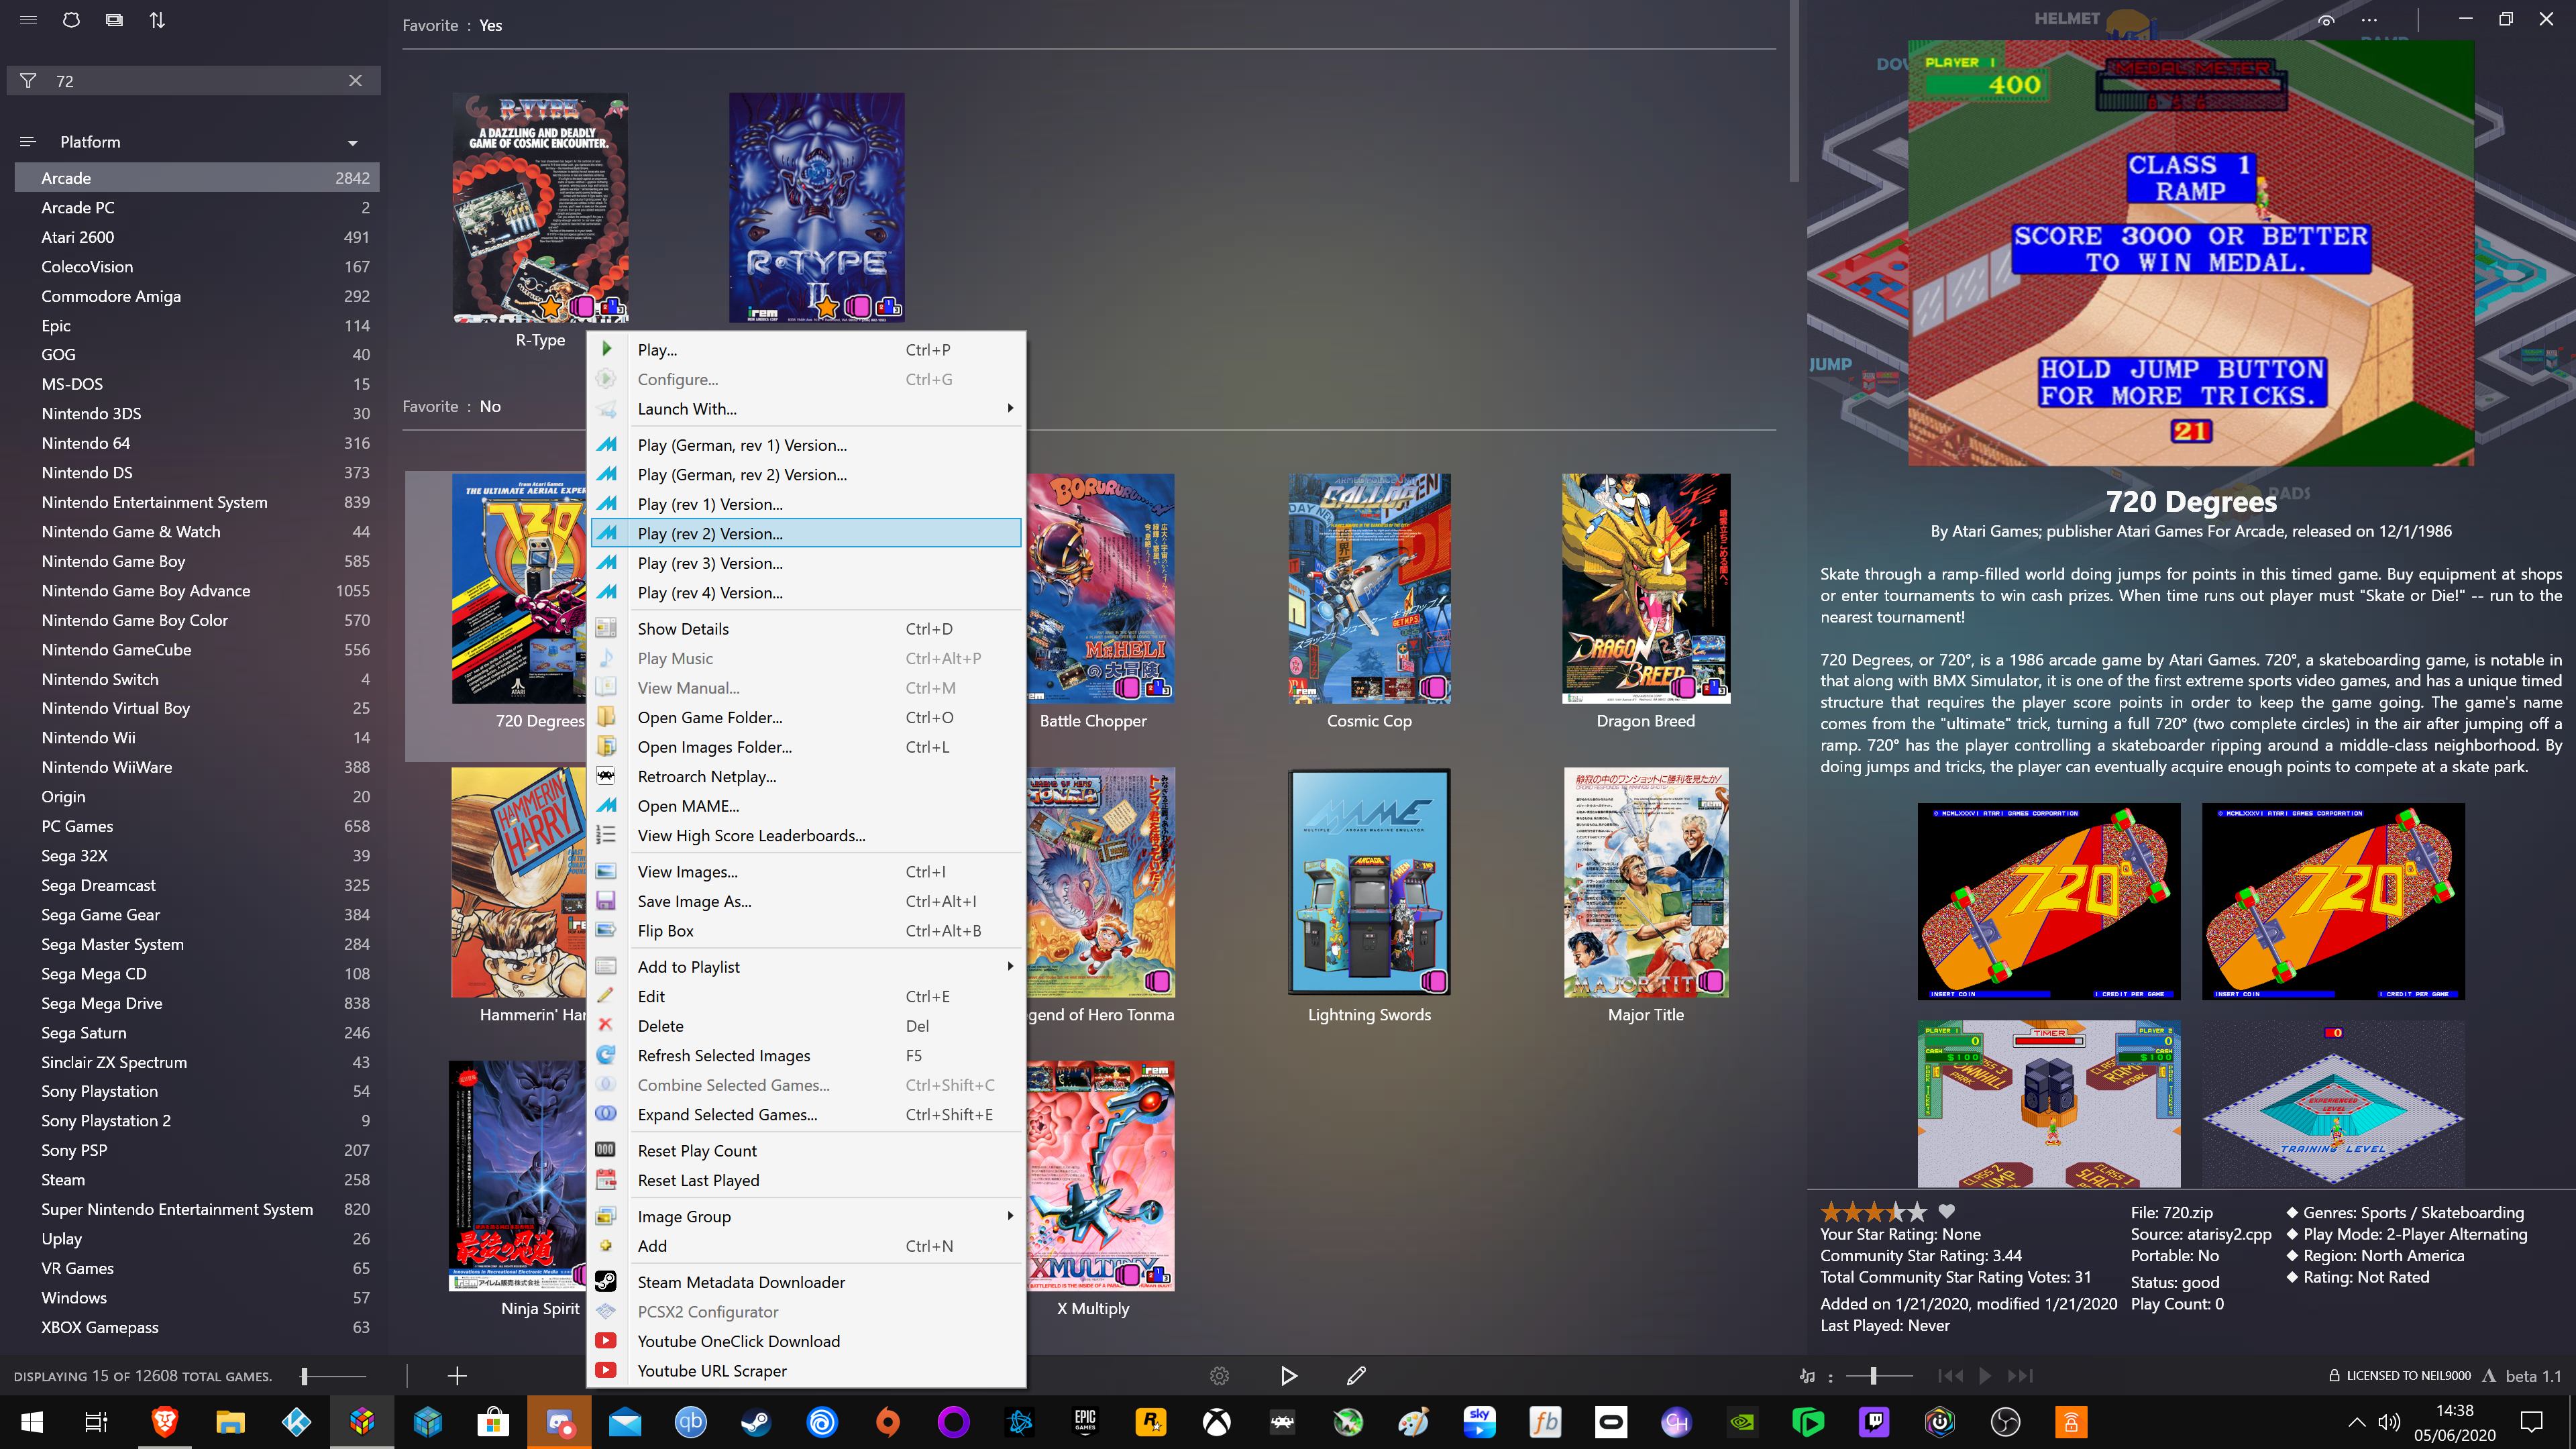Choose Youtube URL Scraper entry
Screen dimensions: 2576x1449
coord(806,1371)
